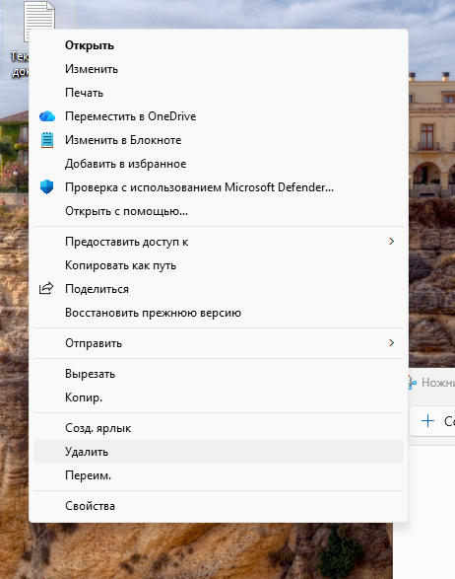The width and height of the screenshot is (455, 579).
Task: Open the Предоставить доступ к entry
Action: tap(219, 242)
